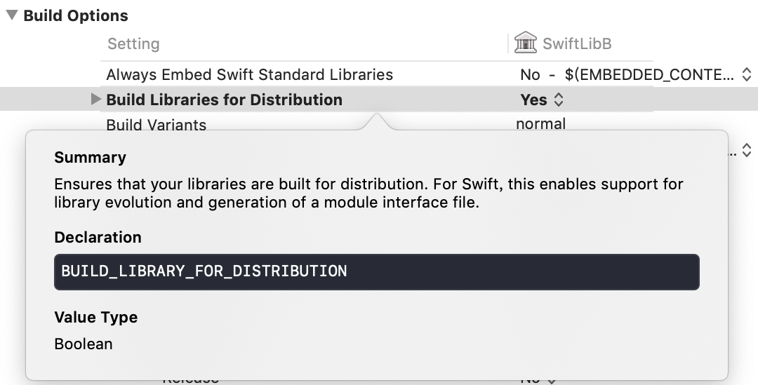
Task: Click the Declaration heading in popover
Action: (x=98, y=237)
